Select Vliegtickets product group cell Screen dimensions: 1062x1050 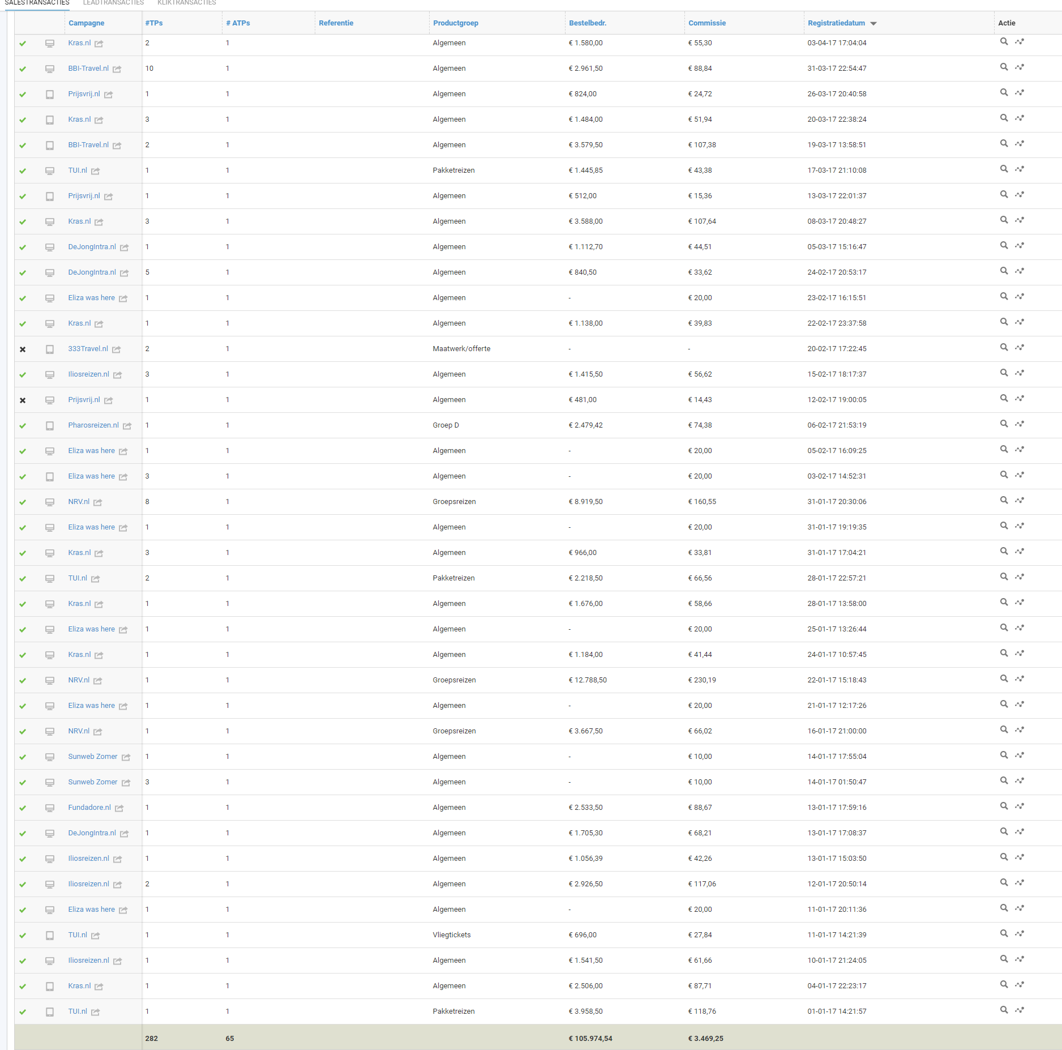[452, 935]
